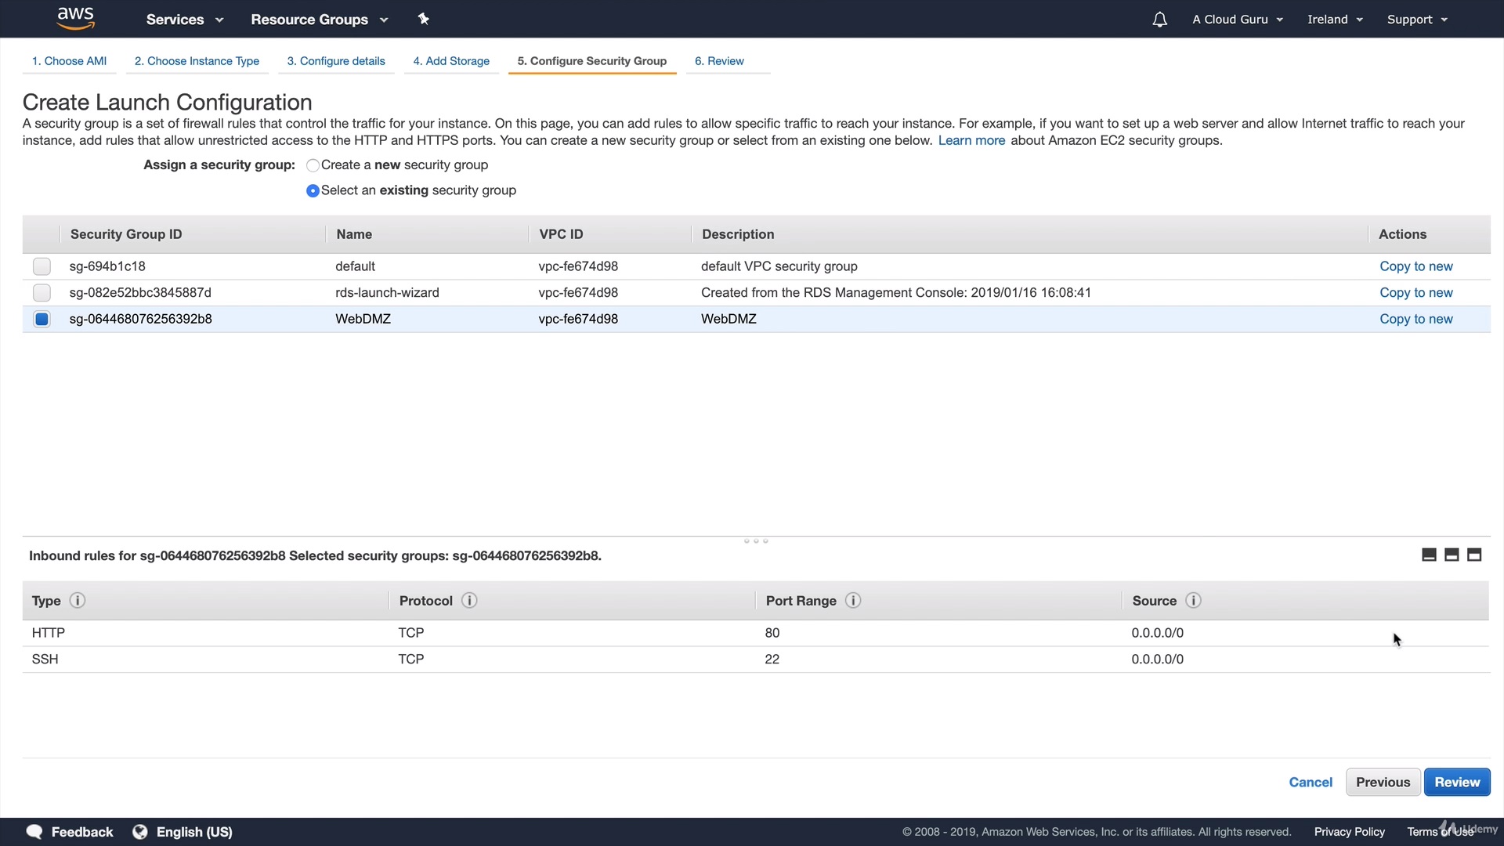Click the pin shortcut icon in navbar
The width and height of the screenshot is (1504, 846).
pos(423,19)
